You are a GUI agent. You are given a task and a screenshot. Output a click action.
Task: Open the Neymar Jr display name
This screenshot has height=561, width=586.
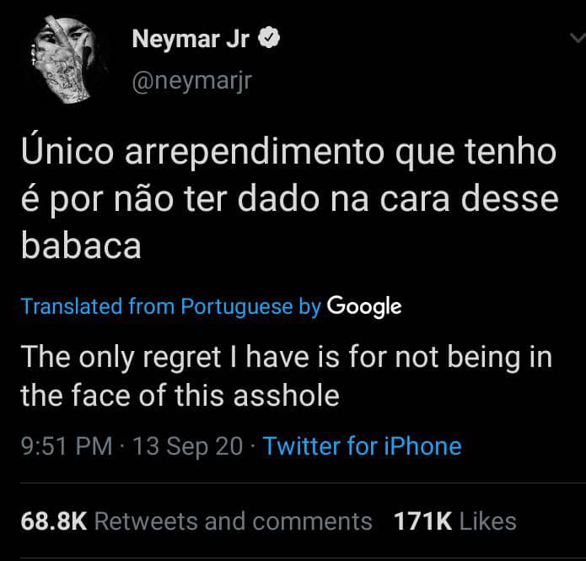pyautogui.click(x=191, y=39)
